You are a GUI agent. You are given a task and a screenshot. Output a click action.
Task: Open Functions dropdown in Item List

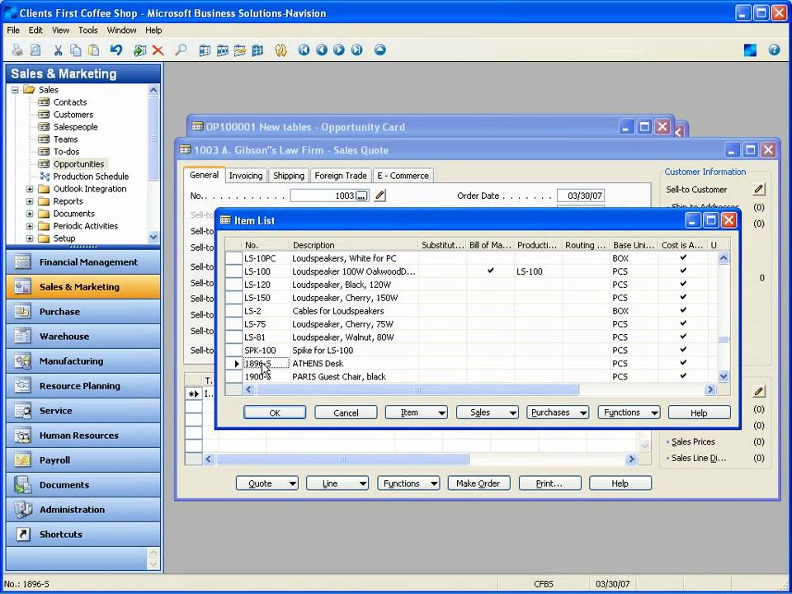[x=629, y=412]
